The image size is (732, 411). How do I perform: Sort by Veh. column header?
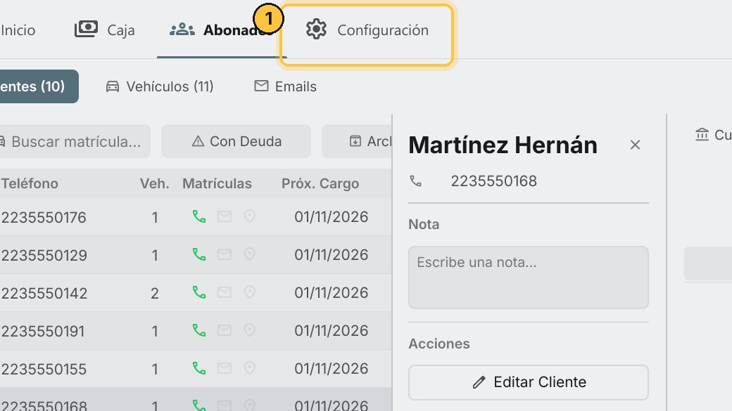[x=155, y=183]
